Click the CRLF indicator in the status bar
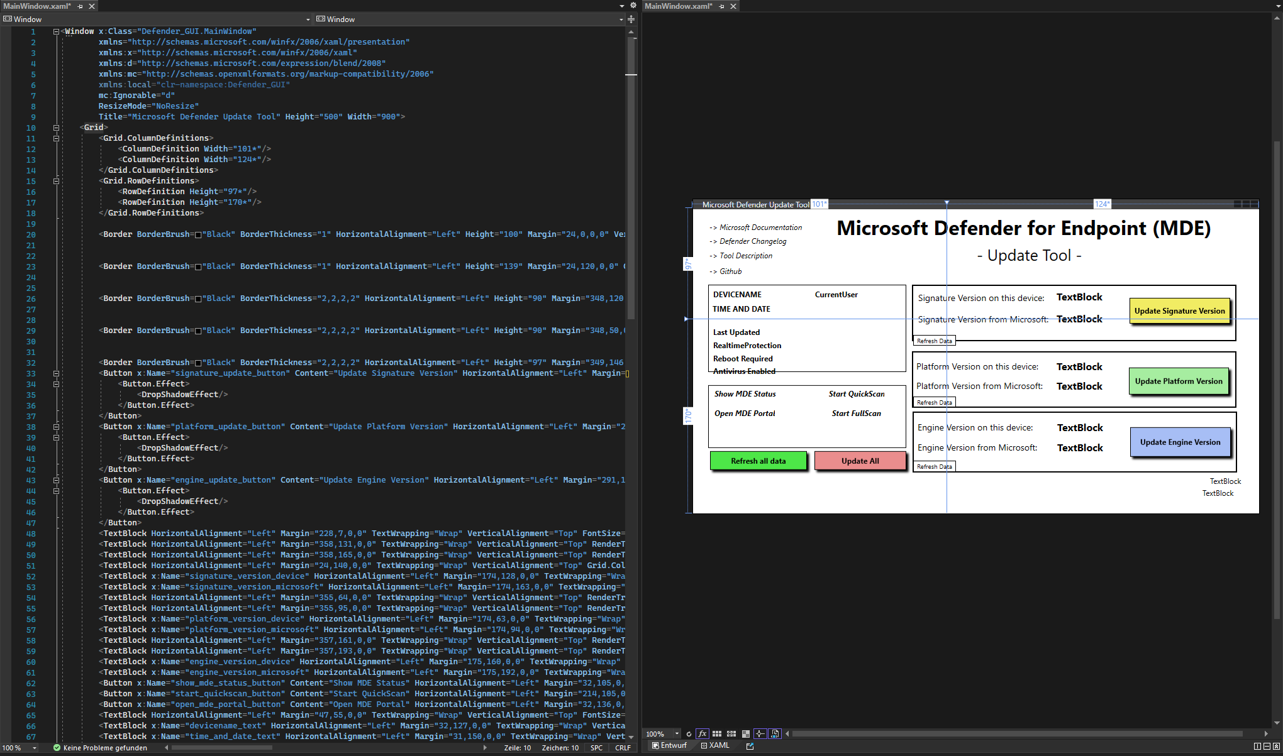 pyautogui.click(x=623, y=748)
